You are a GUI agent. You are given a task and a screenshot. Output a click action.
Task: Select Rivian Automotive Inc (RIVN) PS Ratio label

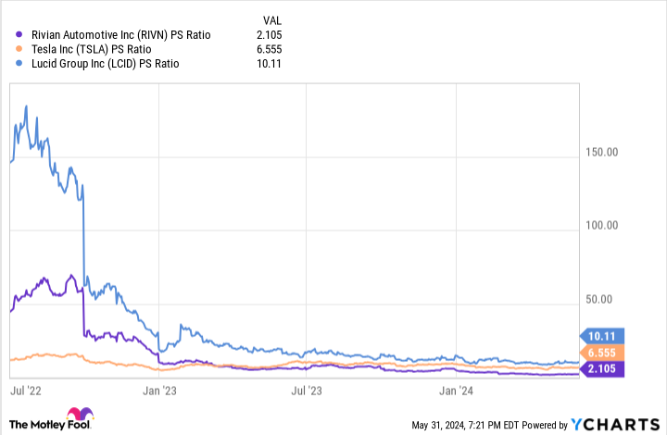coord(120,35)
